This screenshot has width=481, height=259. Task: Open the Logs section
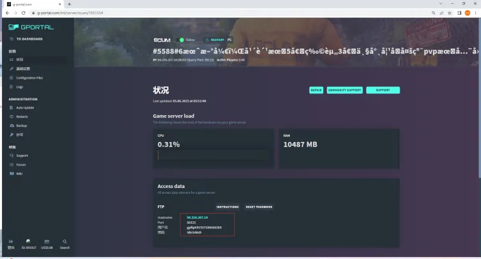click(x=19, y=86)
